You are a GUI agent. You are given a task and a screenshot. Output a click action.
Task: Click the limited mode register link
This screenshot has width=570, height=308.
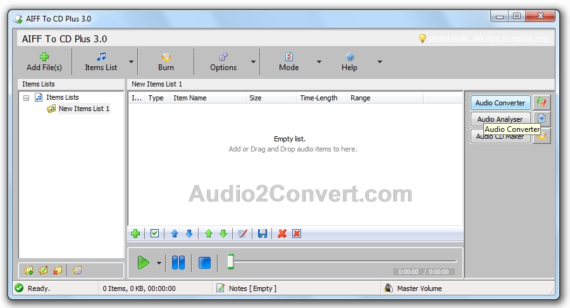coord(489,38)
